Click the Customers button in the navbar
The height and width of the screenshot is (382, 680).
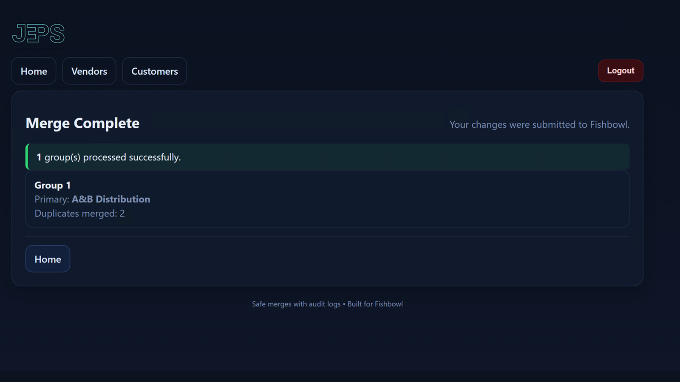coord(154,71)
